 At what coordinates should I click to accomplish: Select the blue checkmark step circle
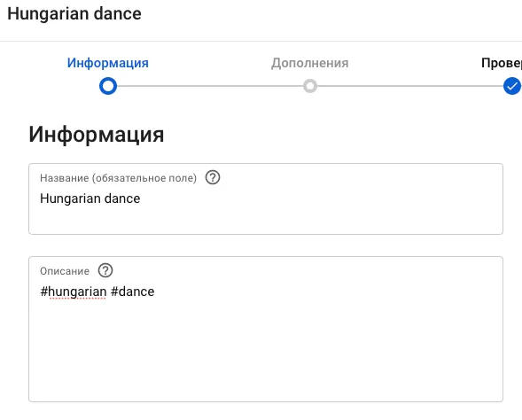tap(511, 86)
